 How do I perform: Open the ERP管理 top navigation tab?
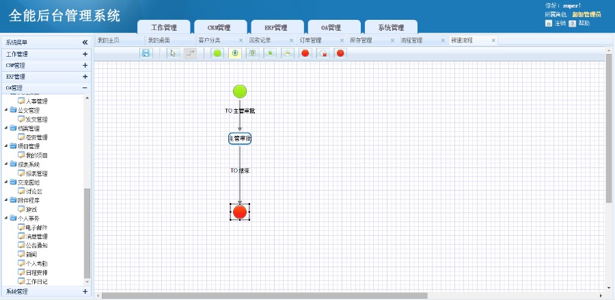click(x=277, y=27)
